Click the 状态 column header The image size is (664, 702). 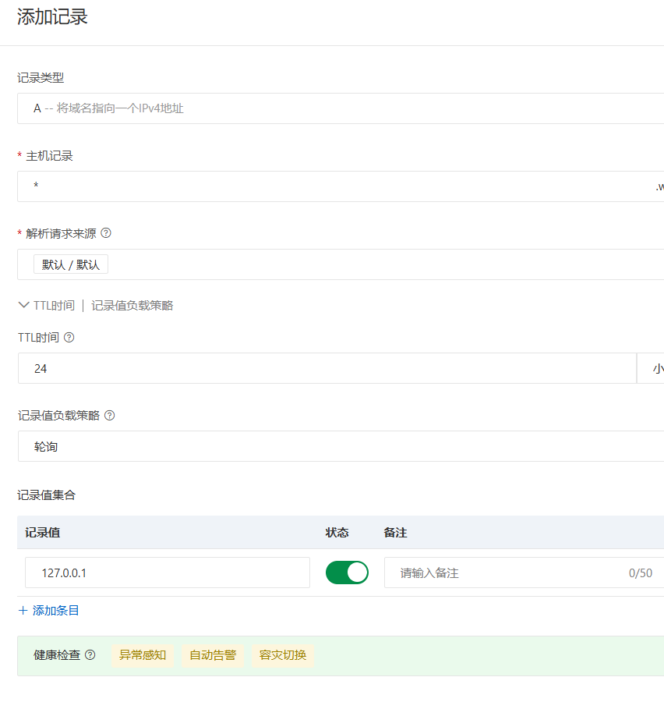pyautogui.click(x=337, y=532)
